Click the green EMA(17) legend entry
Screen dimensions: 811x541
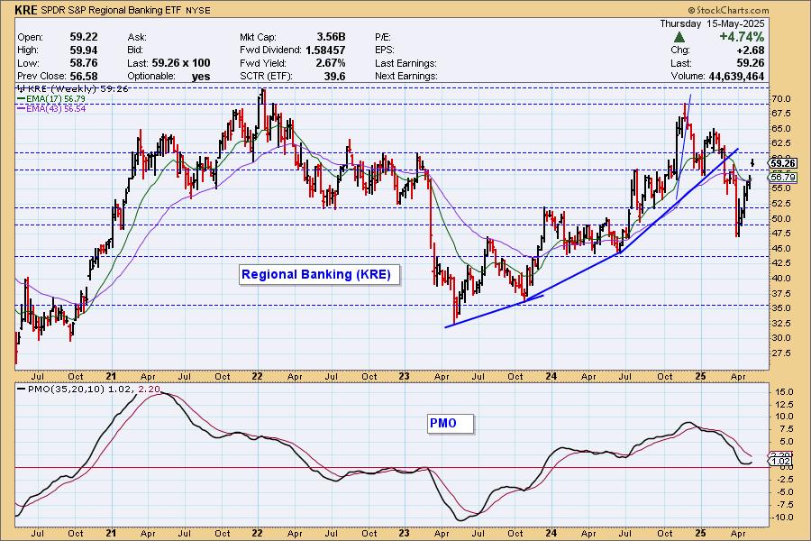(x=51, y=98)
